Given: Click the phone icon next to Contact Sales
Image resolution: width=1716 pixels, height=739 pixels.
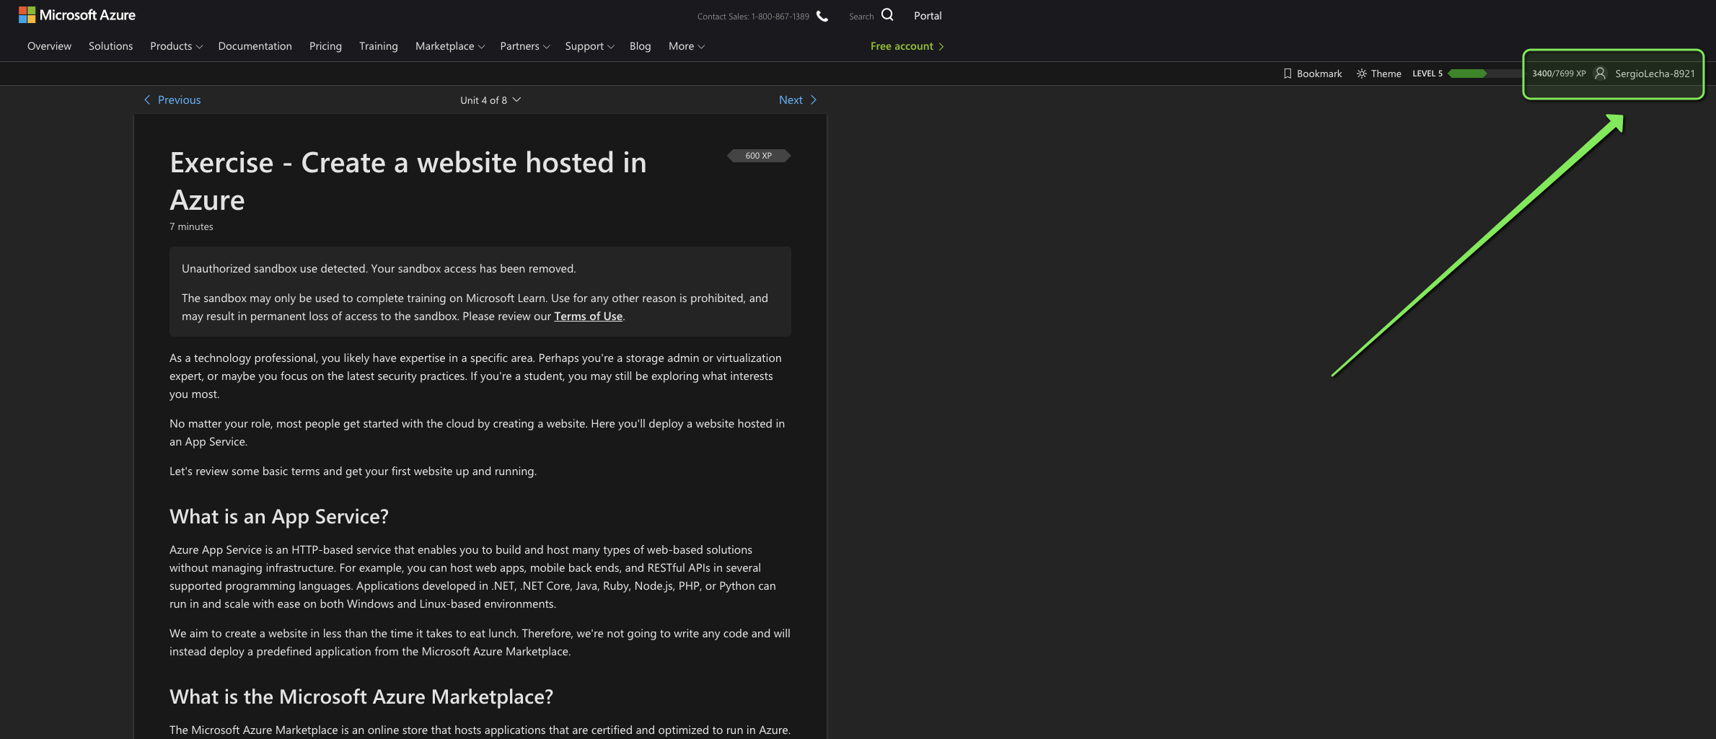Looking at the screenshot, I should 822,15.
